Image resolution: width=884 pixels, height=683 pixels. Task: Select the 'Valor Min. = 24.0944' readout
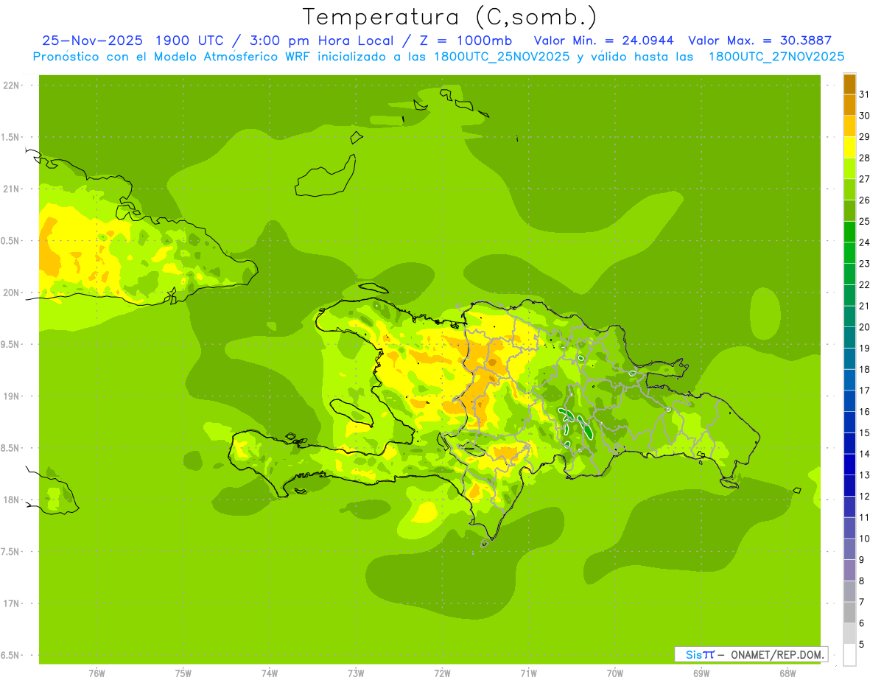click(x=603, y=41)
